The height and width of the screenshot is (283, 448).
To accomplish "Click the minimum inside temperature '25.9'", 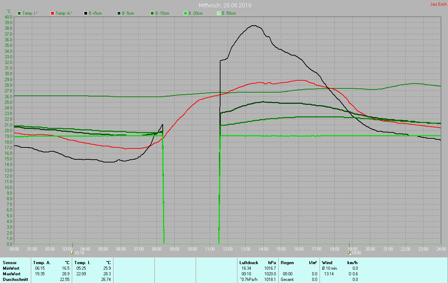I will click(x=107, y=268).
